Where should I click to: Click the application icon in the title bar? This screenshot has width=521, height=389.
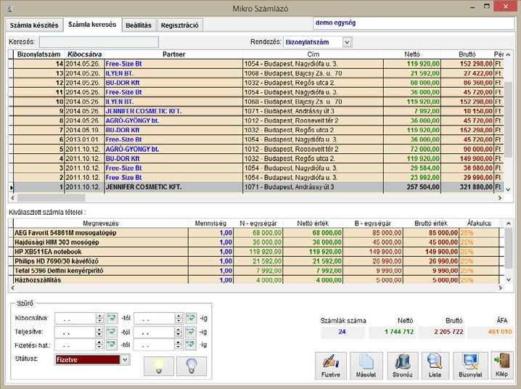[x=9, y=9]
